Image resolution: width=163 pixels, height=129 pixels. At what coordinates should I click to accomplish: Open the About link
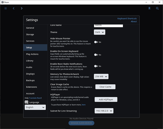coord(134,21)
